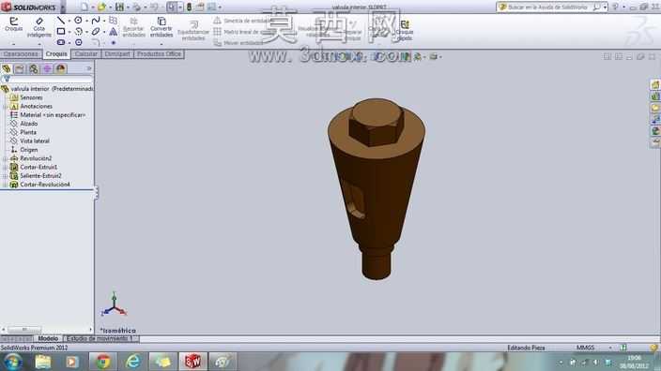
Task: Click the Rebuild traffic-light icon
Action: click(x=189, y=7)
